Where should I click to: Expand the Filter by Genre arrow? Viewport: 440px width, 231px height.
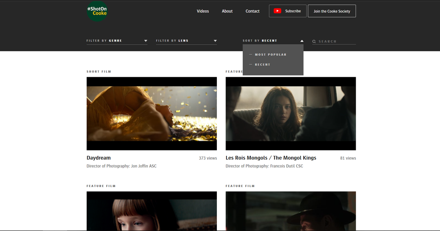point(146,41)
